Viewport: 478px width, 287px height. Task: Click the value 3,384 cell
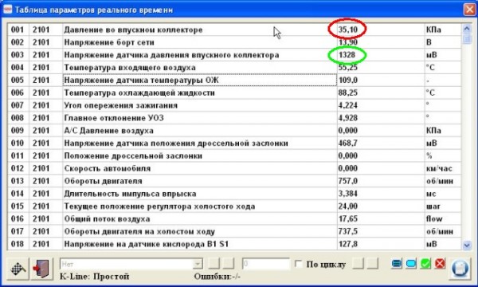[x=381, y=194]
